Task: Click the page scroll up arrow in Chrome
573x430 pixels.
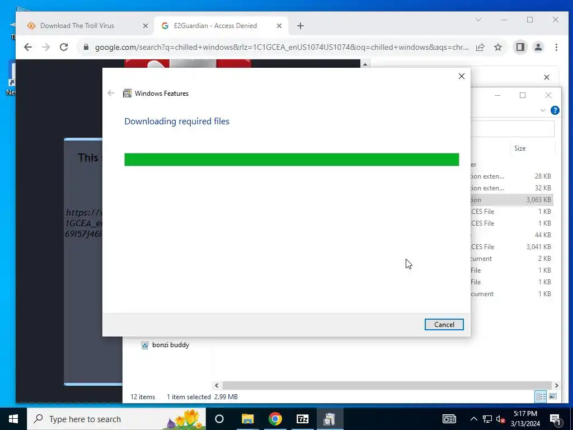Action: pyautogui.click(x=365, y=64)
